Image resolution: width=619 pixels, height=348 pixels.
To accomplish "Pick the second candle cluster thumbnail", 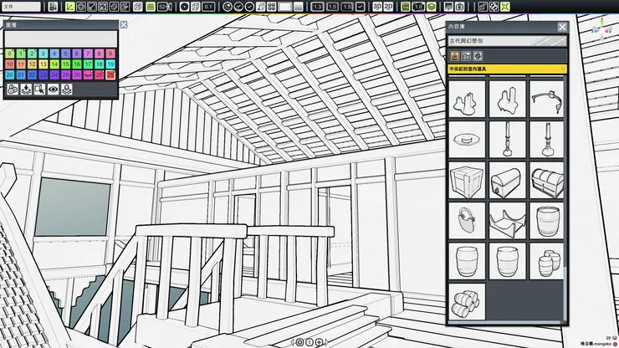I will [x=507, y=100].
